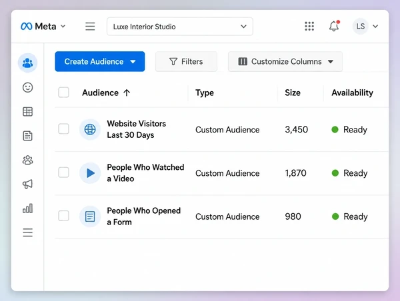Click the smiley face sidebar icon

coord(27,87)
